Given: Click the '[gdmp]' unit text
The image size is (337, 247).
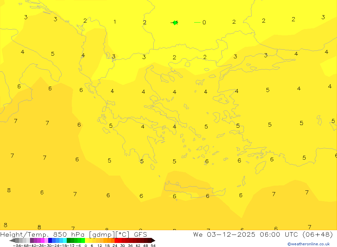Looking at the screenshot, I should click(x=102, y=235).
